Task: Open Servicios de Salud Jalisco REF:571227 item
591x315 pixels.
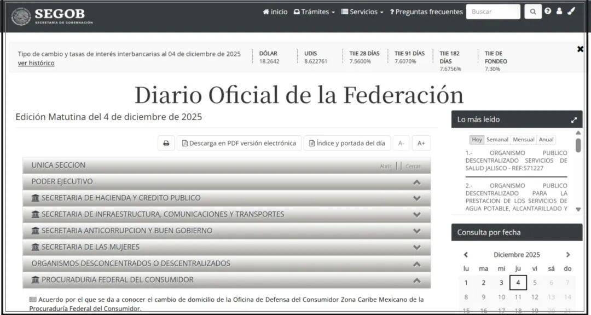Action: point(516,161)
